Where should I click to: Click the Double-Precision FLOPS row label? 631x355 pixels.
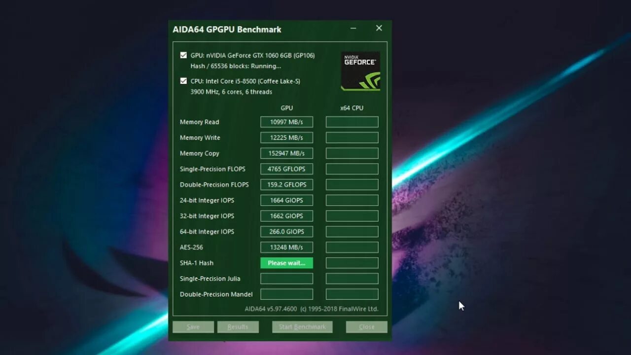(x=214, y=184)
